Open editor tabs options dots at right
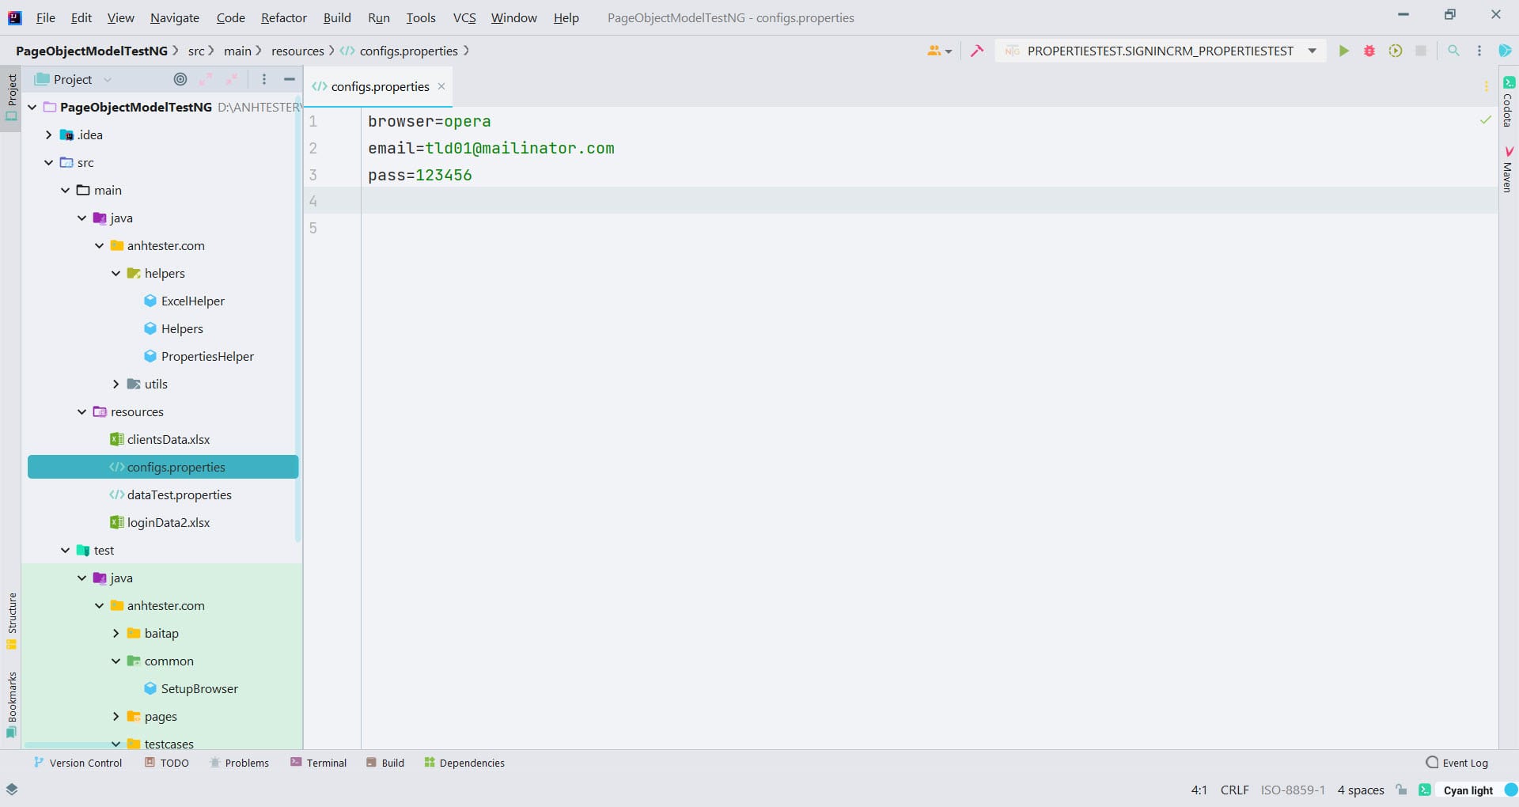The image size is (1519, 807). [x=1487, y=86]
